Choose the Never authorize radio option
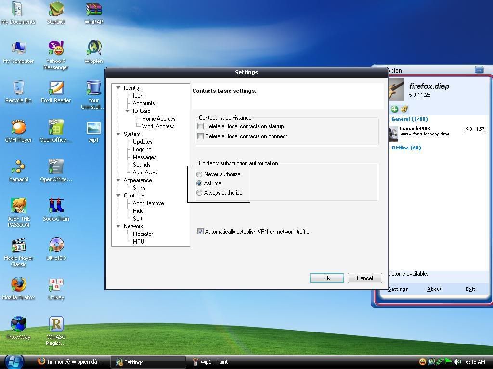The image size is (493, 369). (199, 174)
